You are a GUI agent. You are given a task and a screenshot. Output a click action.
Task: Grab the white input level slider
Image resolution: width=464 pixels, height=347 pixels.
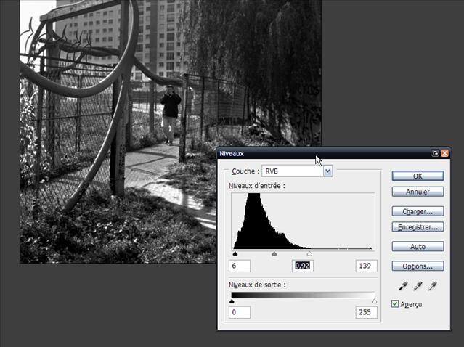point(309,254)
